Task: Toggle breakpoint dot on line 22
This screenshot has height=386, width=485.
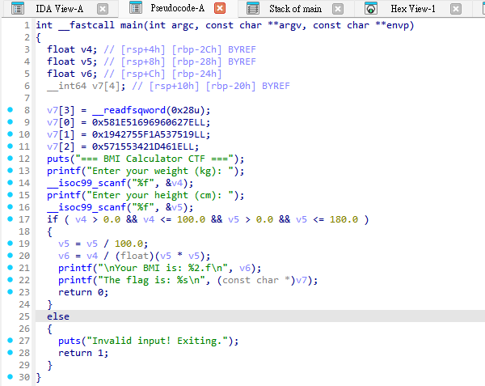Action: pyautogui.click(x=11, y=279)
